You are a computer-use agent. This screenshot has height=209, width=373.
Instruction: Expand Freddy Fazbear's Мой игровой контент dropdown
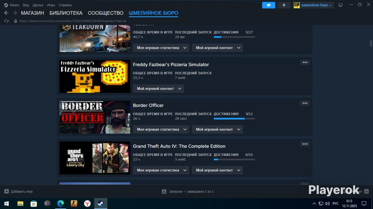tap(159, 89)
